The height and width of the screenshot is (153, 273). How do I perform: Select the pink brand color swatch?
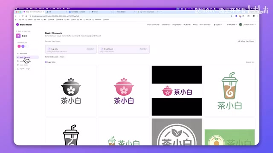[x=19, y=46]
